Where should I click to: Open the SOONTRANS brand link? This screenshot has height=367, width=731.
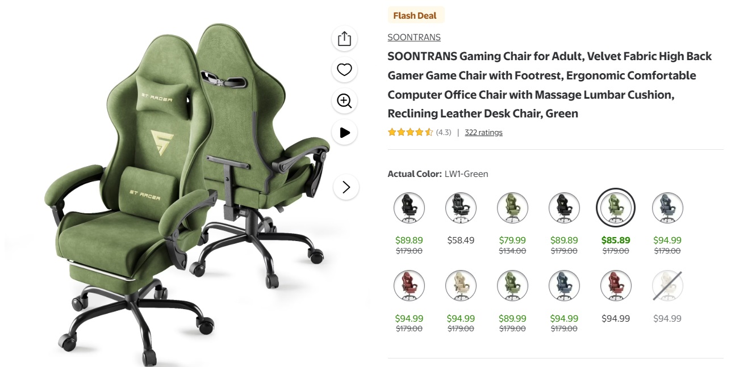tap(414, 37)
